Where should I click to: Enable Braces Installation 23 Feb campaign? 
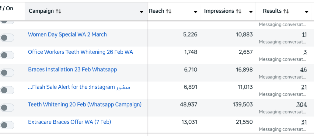click(x=7, y=73)
